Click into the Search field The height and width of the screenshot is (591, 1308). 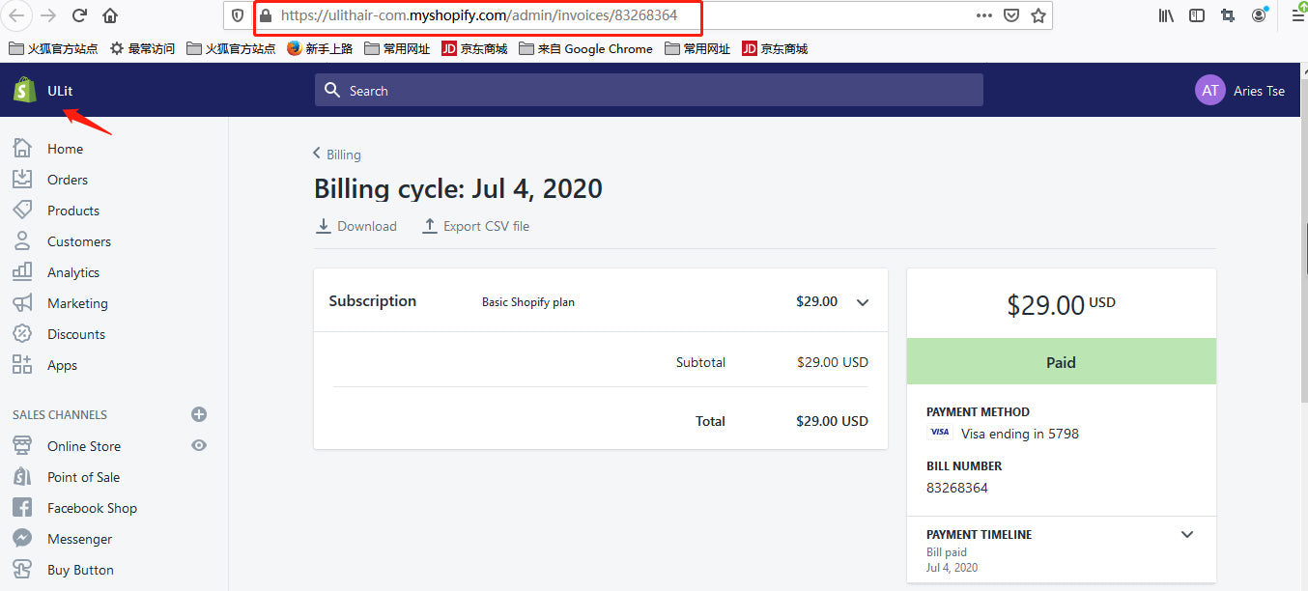tap(648, 91)
